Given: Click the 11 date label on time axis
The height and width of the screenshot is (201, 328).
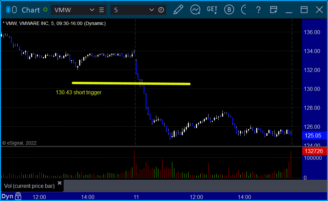Looking at the screenshot, I should [x=136, y=197].
